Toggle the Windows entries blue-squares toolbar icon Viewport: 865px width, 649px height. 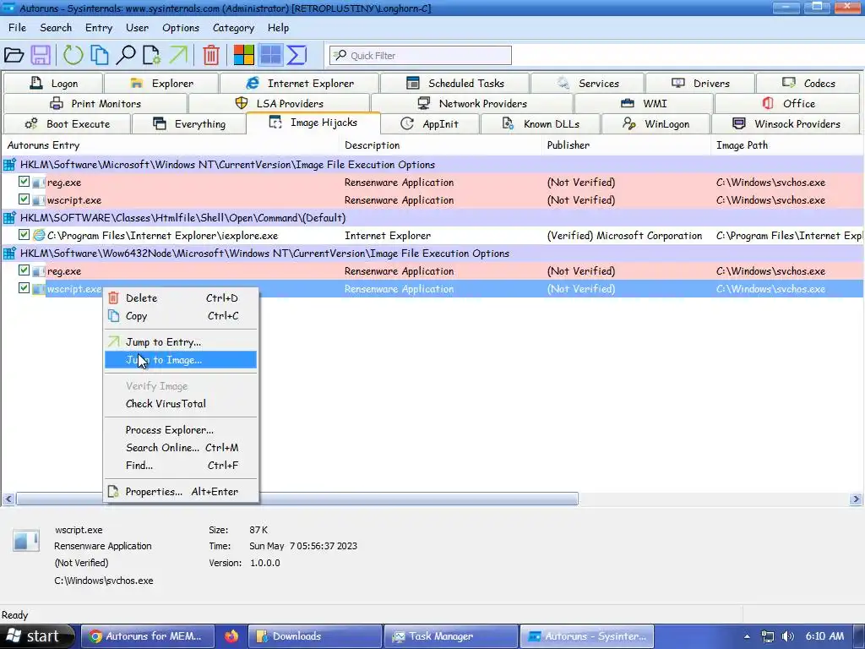click(270, 55)
